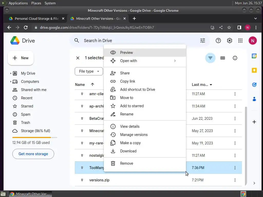Screen dimensions: 263x197
Task: Open Google account avatar N in Drive
Action: click(x=253, y=41)
